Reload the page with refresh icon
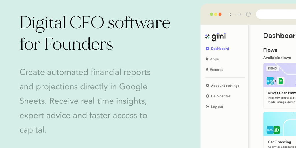The width and height of the screenshot is (296, 148). [248, 14]
